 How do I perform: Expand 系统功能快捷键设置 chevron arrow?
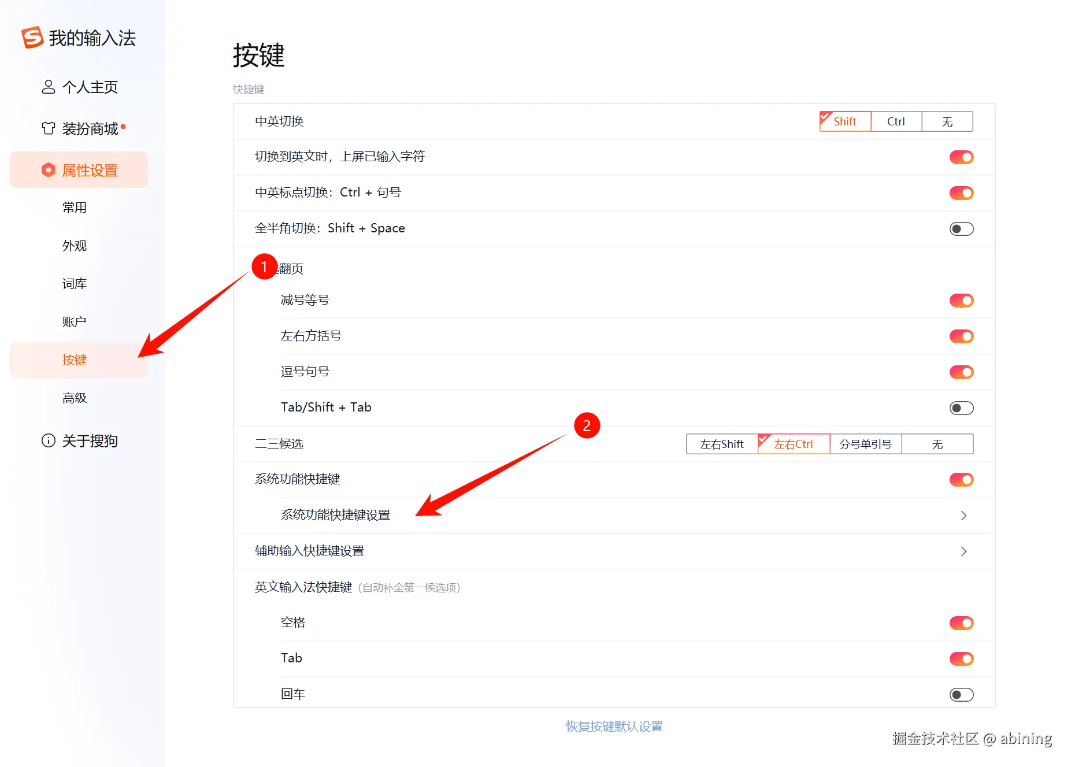tap(963, 516)
